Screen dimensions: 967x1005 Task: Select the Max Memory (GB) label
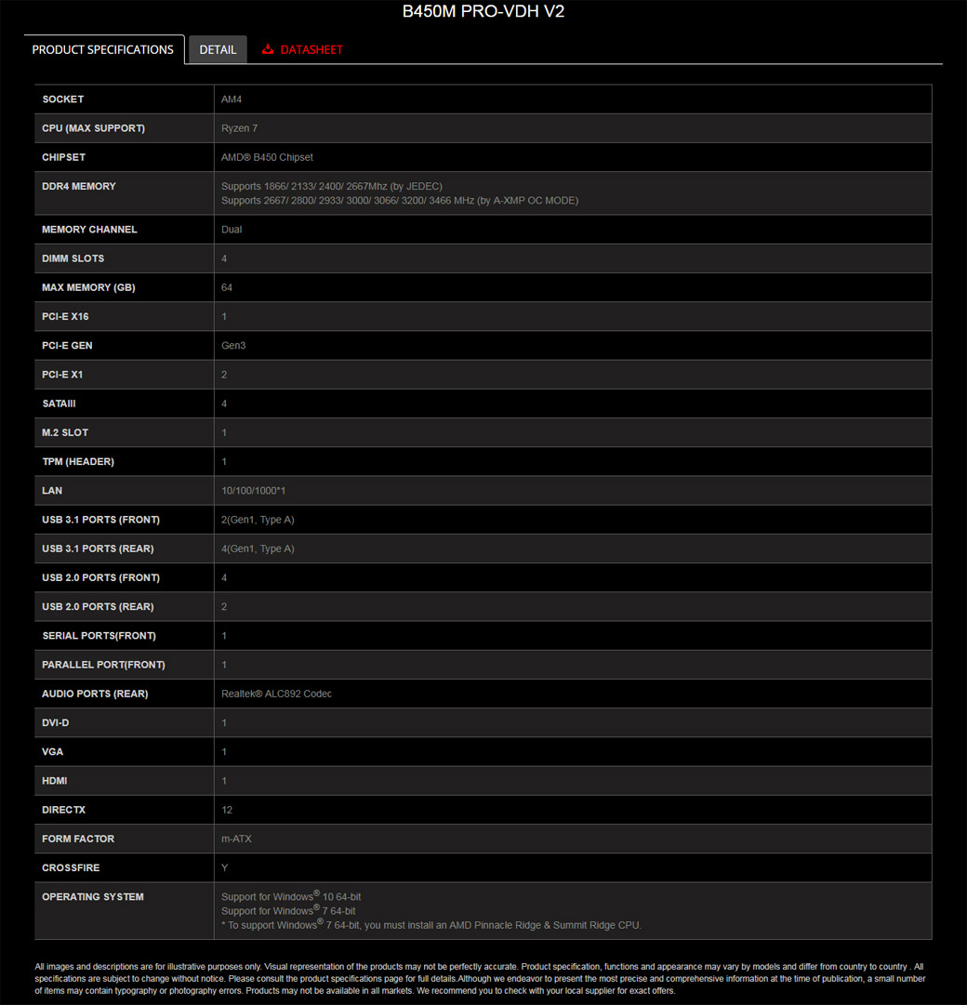click(88, 287)
